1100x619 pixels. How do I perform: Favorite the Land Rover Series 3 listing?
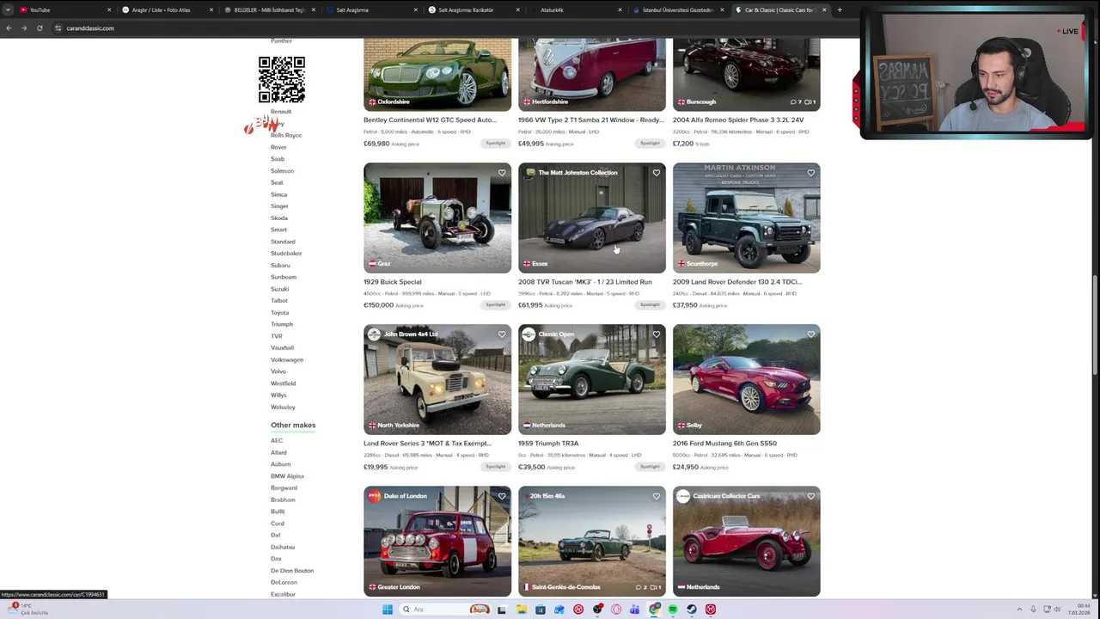coord(502,334)
